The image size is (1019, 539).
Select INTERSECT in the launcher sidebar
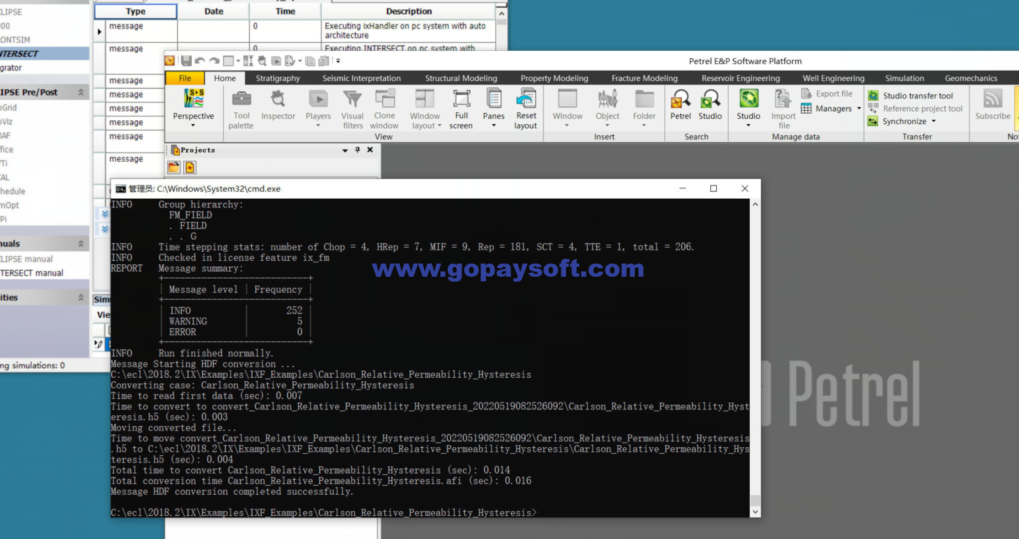[20, 54]
